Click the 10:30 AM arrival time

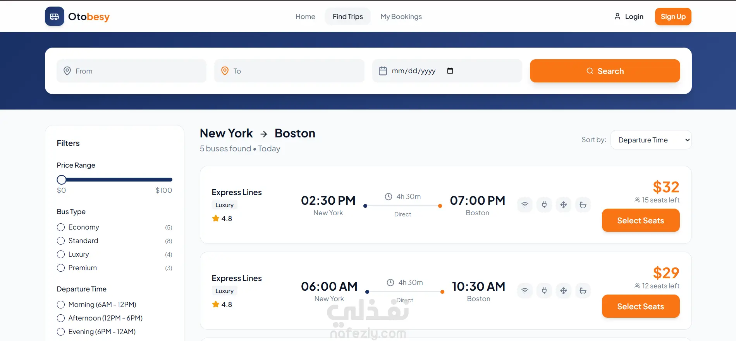coord(479,286)
